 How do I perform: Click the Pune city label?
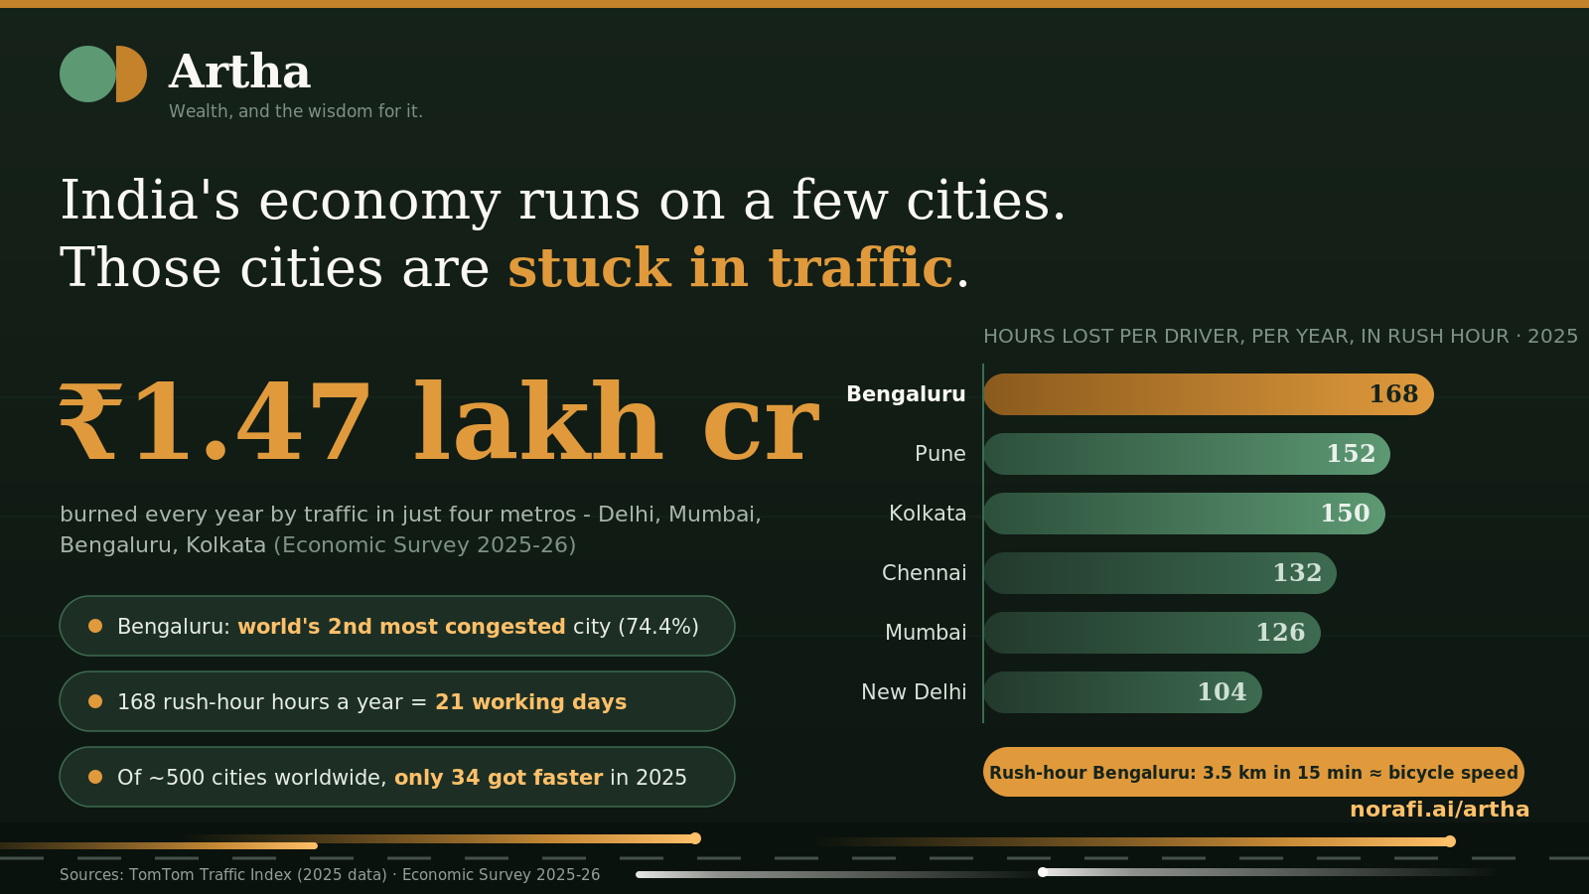tap(939, 454)
